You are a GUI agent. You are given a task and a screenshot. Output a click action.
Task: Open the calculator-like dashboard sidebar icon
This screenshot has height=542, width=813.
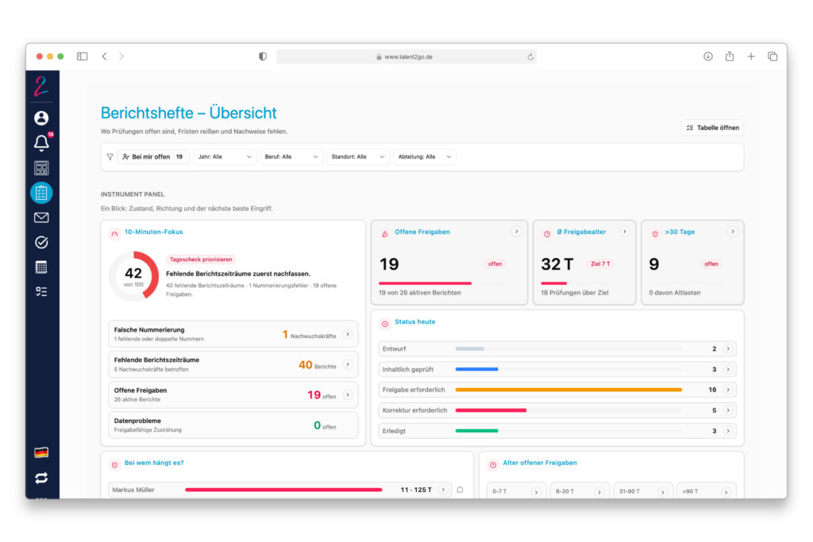[x=41, y=168]
